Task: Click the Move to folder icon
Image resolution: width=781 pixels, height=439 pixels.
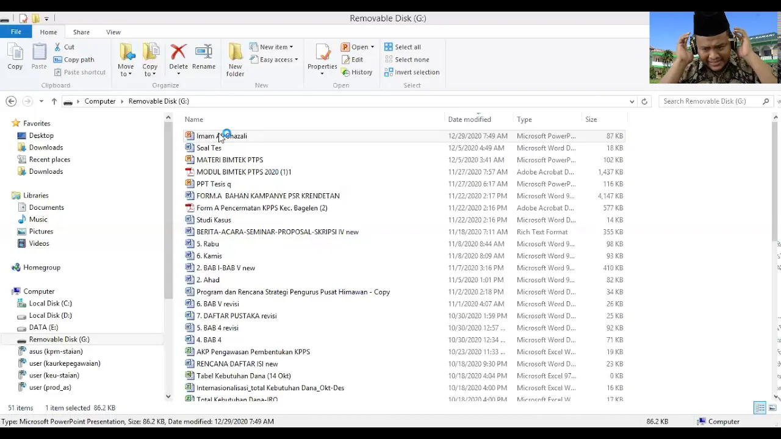Action: (x=126, y=52)
